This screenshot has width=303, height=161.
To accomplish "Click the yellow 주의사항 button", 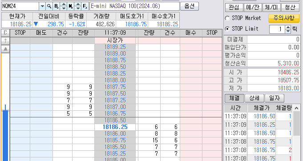I will 284,18.
